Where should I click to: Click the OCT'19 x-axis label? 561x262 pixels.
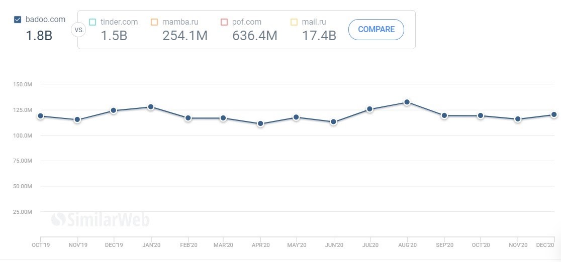coord(41,245)
